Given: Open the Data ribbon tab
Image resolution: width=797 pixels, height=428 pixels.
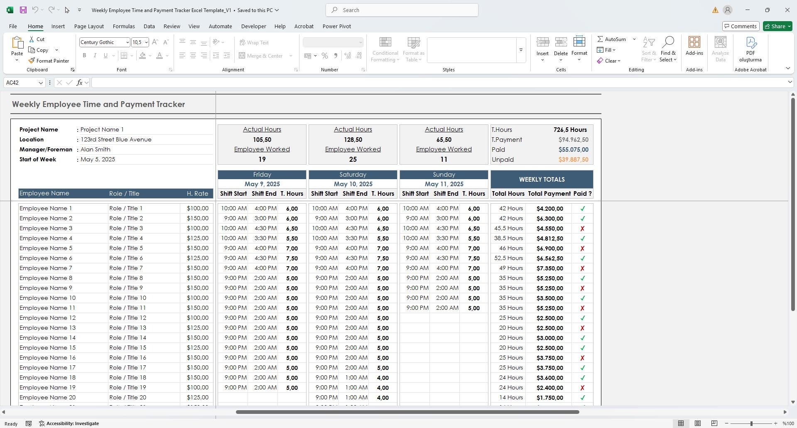Looking at the screenshot, I should [149, 26].
